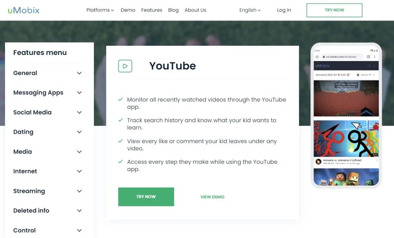Click the uMobix logo
Image resolution: width=394 pixels, height=238 pixels.
pos(23,10)
